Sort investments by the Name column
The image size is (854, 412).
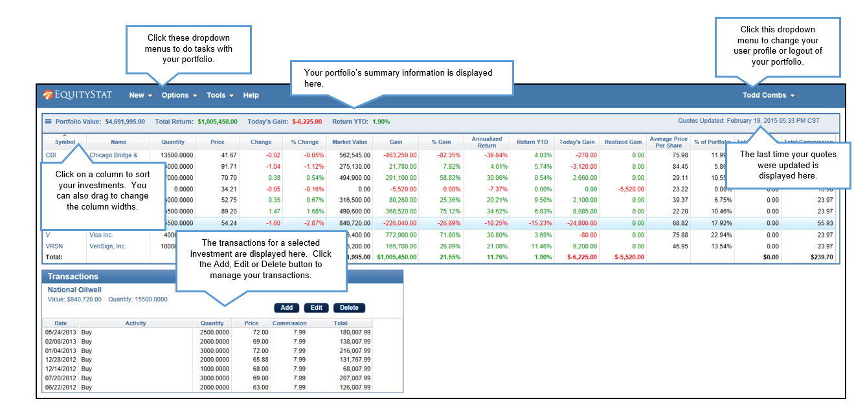click(118, 142)
